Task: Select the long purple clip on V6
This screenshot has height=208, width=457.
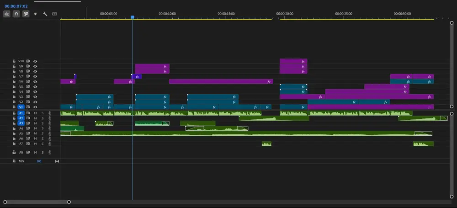Action: click(x=221, y=82)
